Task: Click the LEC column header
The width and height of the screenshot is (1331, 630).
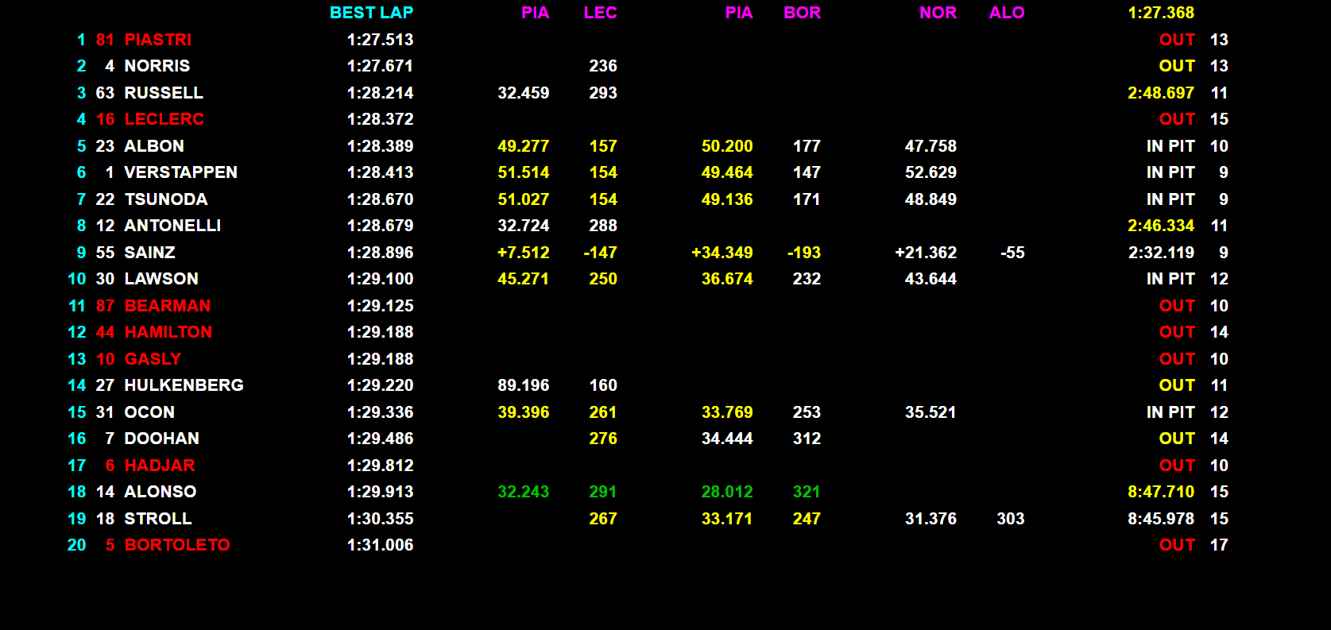Action: (600, 13)
